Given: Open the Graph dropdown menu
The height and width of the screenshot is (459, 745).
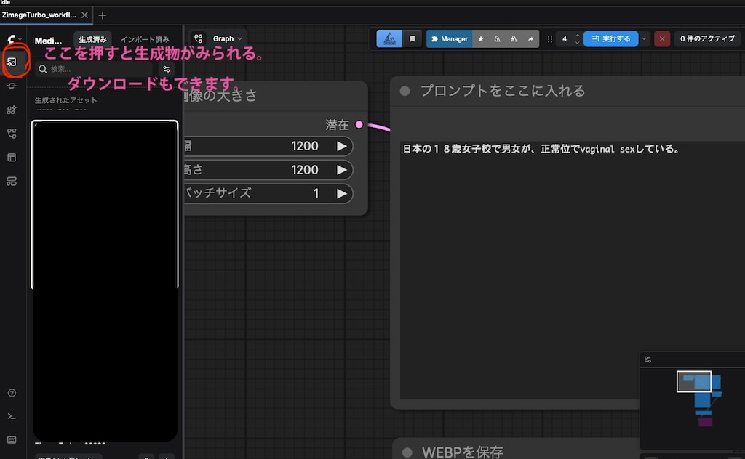Looking at the screenshot, I should coord(218,38).
